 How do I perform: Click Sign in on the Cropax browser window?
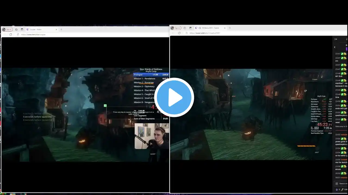click(x=7, y=30)
